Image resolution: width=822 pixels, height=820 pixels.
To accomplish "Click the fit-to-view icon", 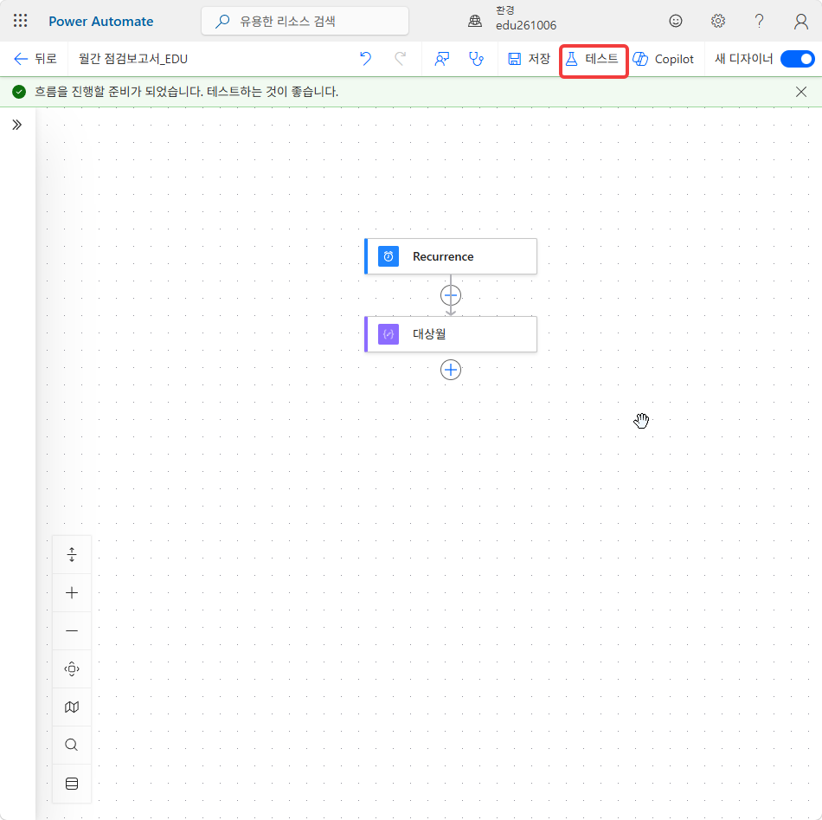I will tap(72, 668).
